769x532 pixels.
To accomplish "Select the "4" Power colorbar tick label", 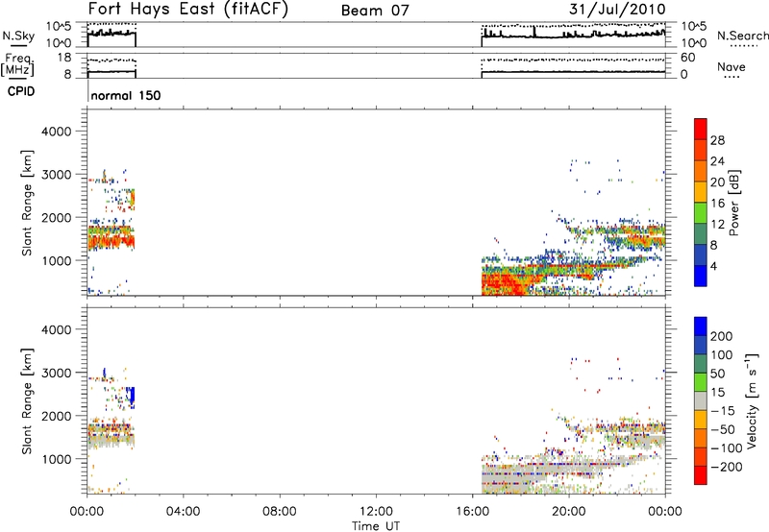I will (713, 266).
